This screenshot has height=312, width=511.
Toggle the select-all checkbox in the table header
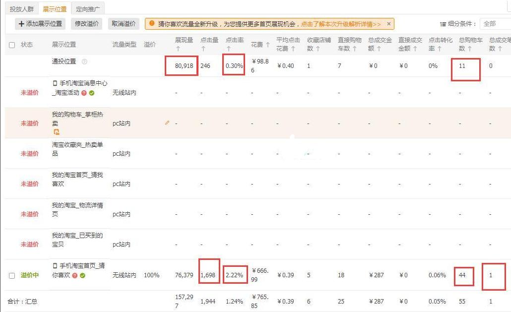coord(12,45)
